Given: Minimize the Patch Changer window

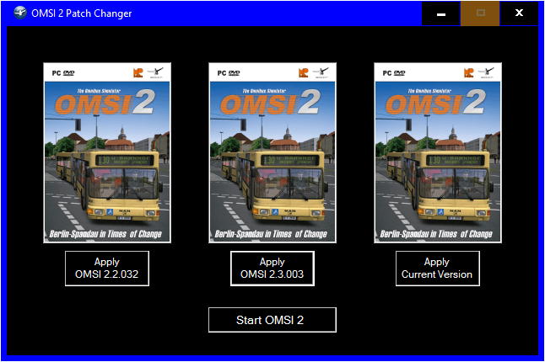Looking at the screenshot, I should [441, 13].
